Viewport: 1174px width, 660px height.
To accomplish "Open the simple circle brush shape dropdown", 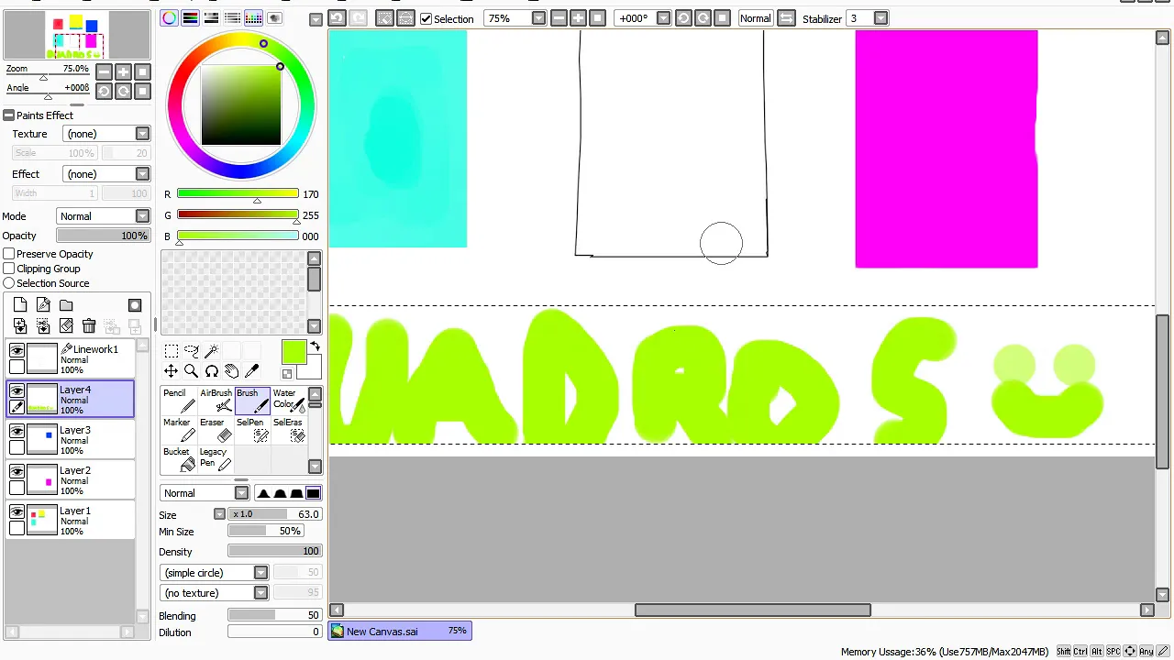I will click(260, 573).
